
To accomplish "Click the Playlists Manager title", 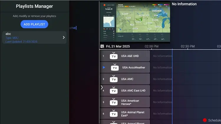I will (x=34, y=6).
